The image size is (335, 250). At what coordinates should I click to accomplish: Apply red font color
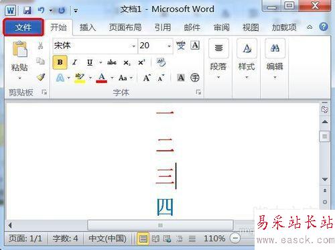point(102,78)
